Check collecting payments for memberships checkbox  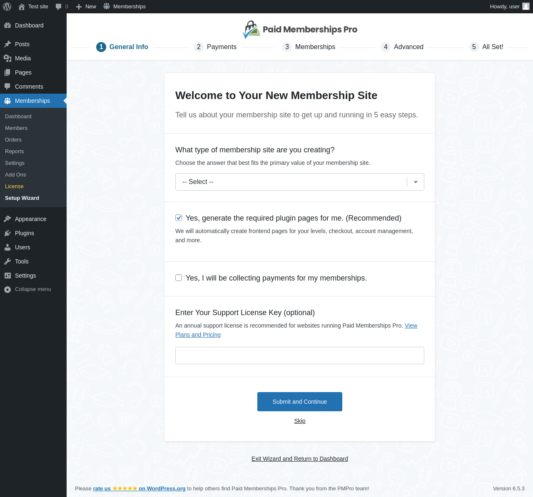point(179,278)
